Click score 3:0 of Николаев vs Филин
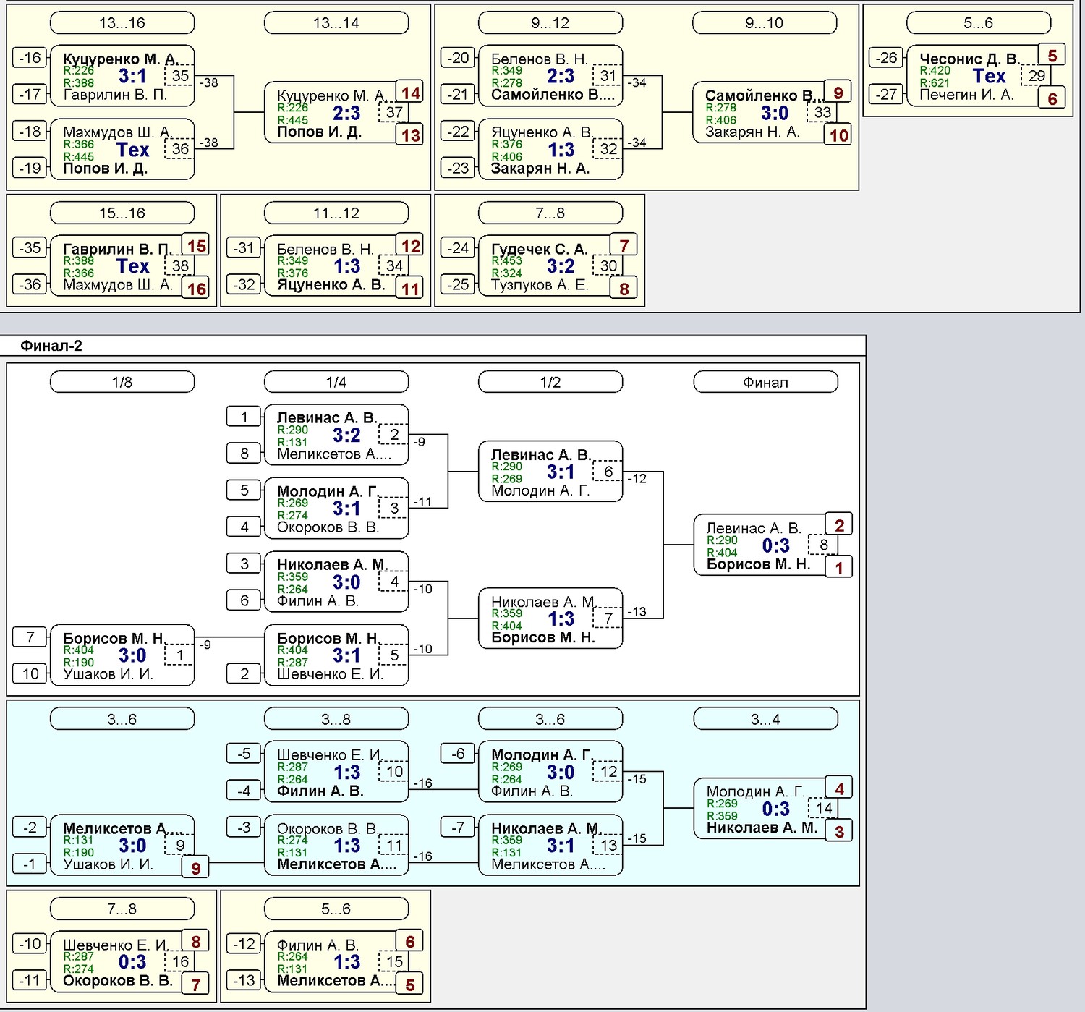Image resolution: width=1085 pixels, height=1012 pixels. [x=346, y=582]
